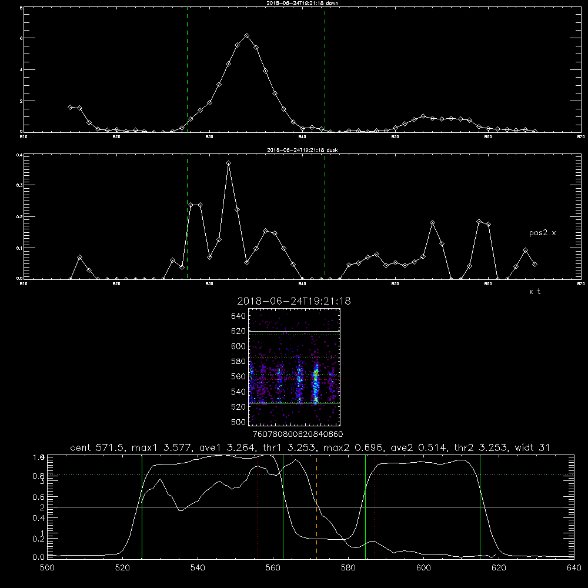The image size is (588, 588).
Task: Click the x-axis label 560 of bottom plot
Action: (273, 568)
